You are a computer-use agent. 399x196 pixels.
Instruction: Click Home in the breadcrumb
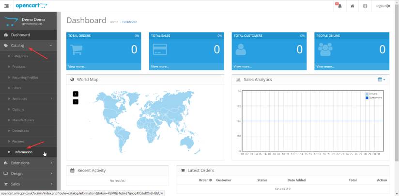click(114, 22)
